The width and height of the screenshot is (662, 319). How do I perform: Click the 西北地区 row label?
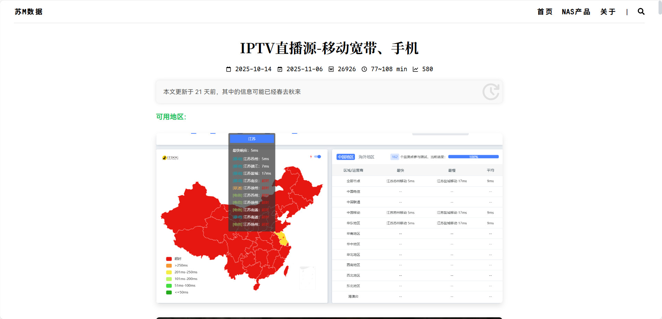click(353, 275)
